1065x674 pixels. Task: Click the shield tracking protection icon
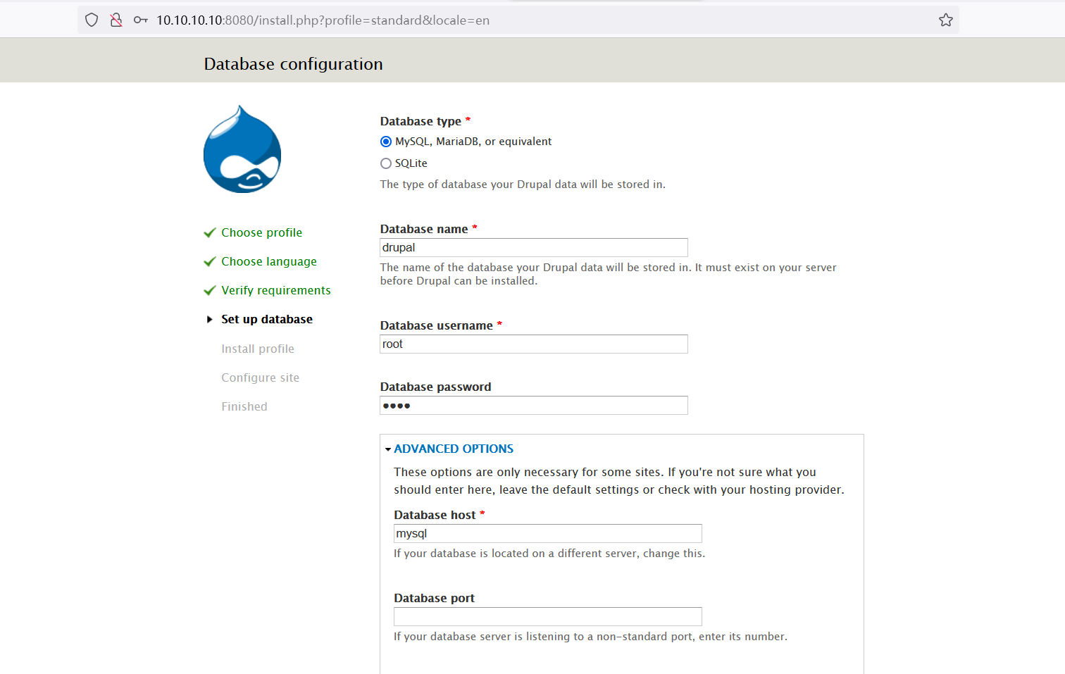coord(92,20)
